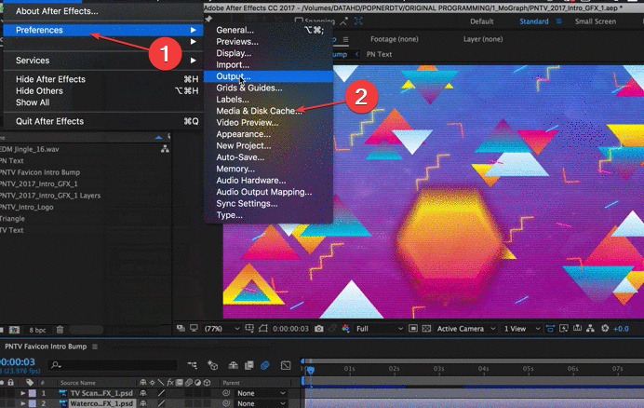Image resolution: width=644 pixels, height=408 pixels.
Task: Select the Layer (none) panel tab
Action: pyautogui.click(x=483, y=39)
